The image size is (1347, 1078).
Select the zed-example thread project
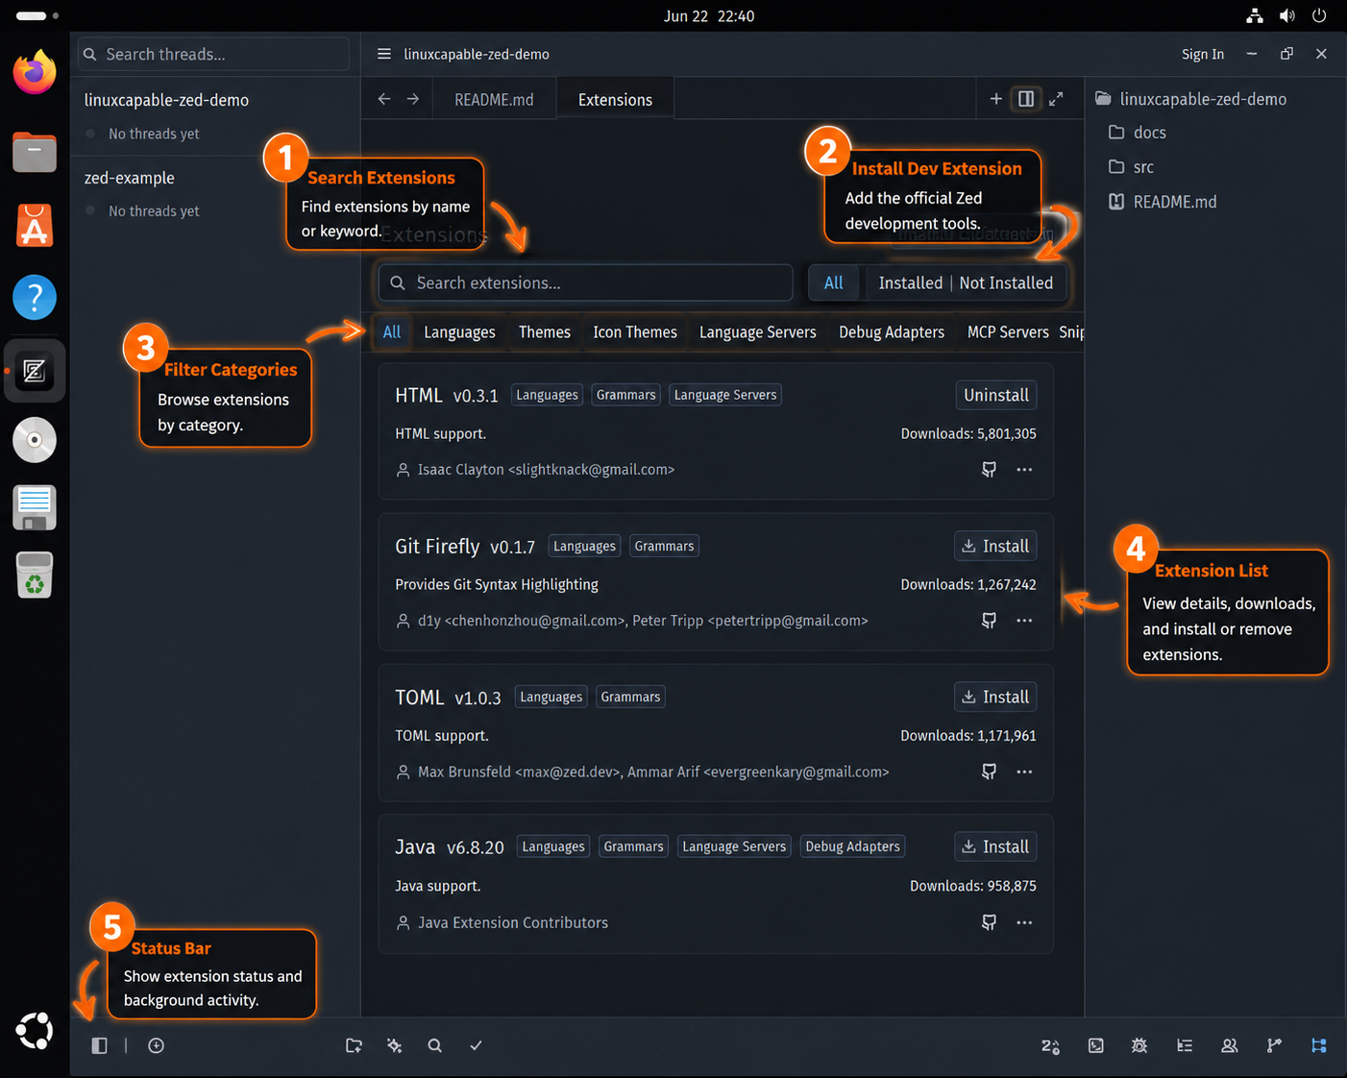(x=130, y=178)
